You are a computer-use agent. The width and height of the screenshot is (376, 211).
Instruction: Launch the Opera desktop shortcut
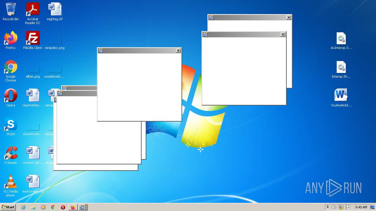tap(11, 98)
